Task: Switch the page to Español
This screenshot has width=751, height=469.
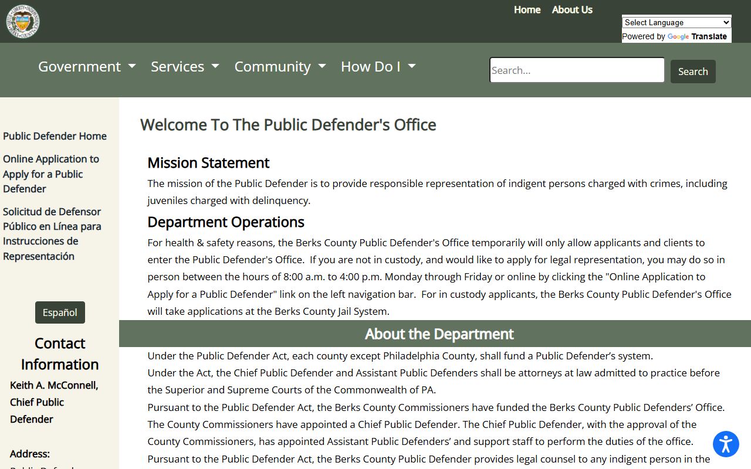Action: click(60, 312)
